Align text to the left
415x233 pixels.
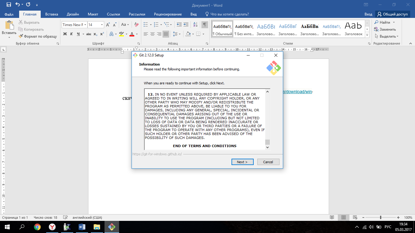pyautogui.click(x=146, y=34)
